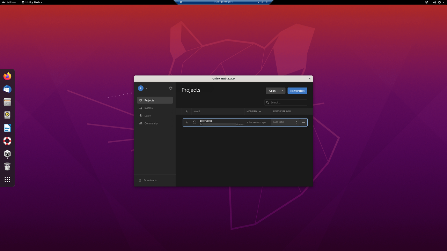Open the Learn section
The height and width of the screenshot is (251, 447).
tap(155, 116)
